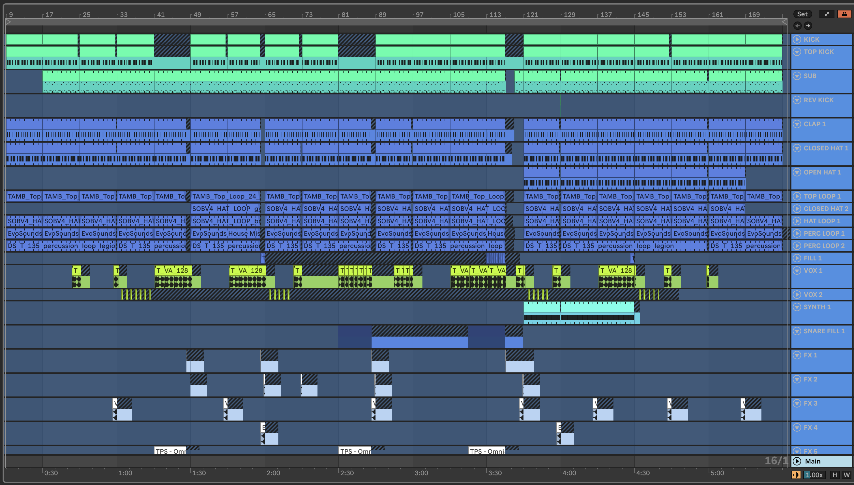
Task: Click the Set locator button
Action: click(x=802, y=14)
